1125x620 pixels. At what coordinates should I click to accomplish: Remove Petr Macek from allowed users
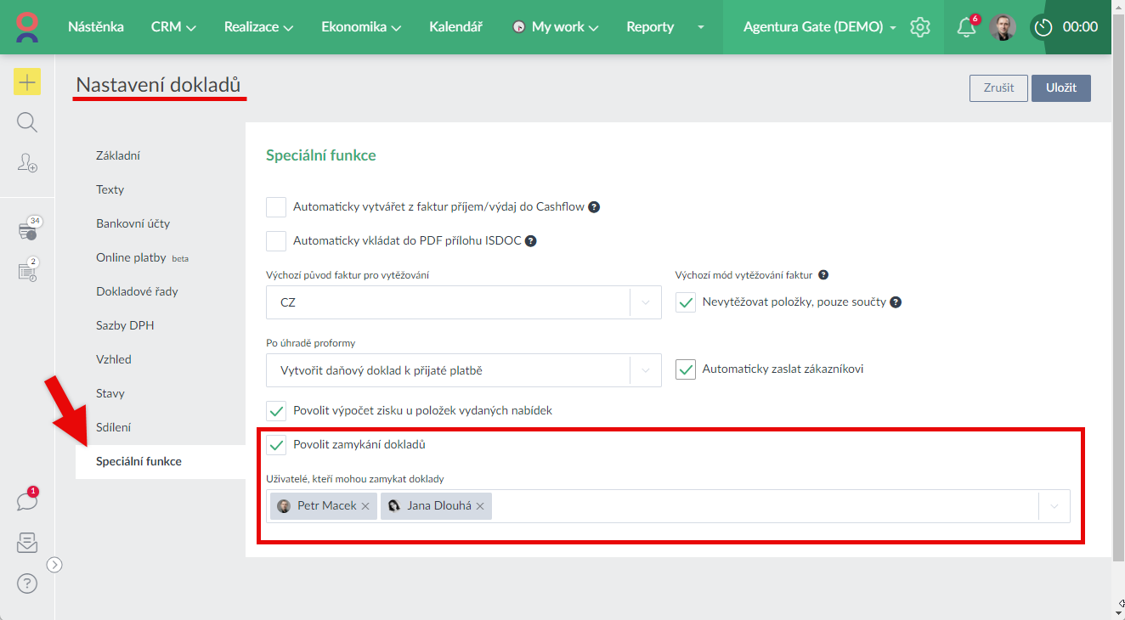tap(365, 506)
